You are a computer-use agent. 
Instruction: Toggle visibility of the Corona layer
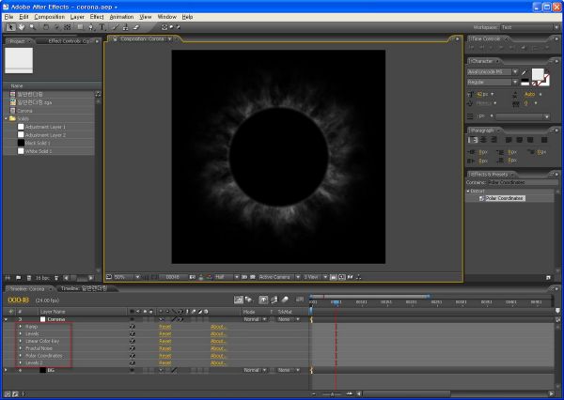tap(132, 319)
